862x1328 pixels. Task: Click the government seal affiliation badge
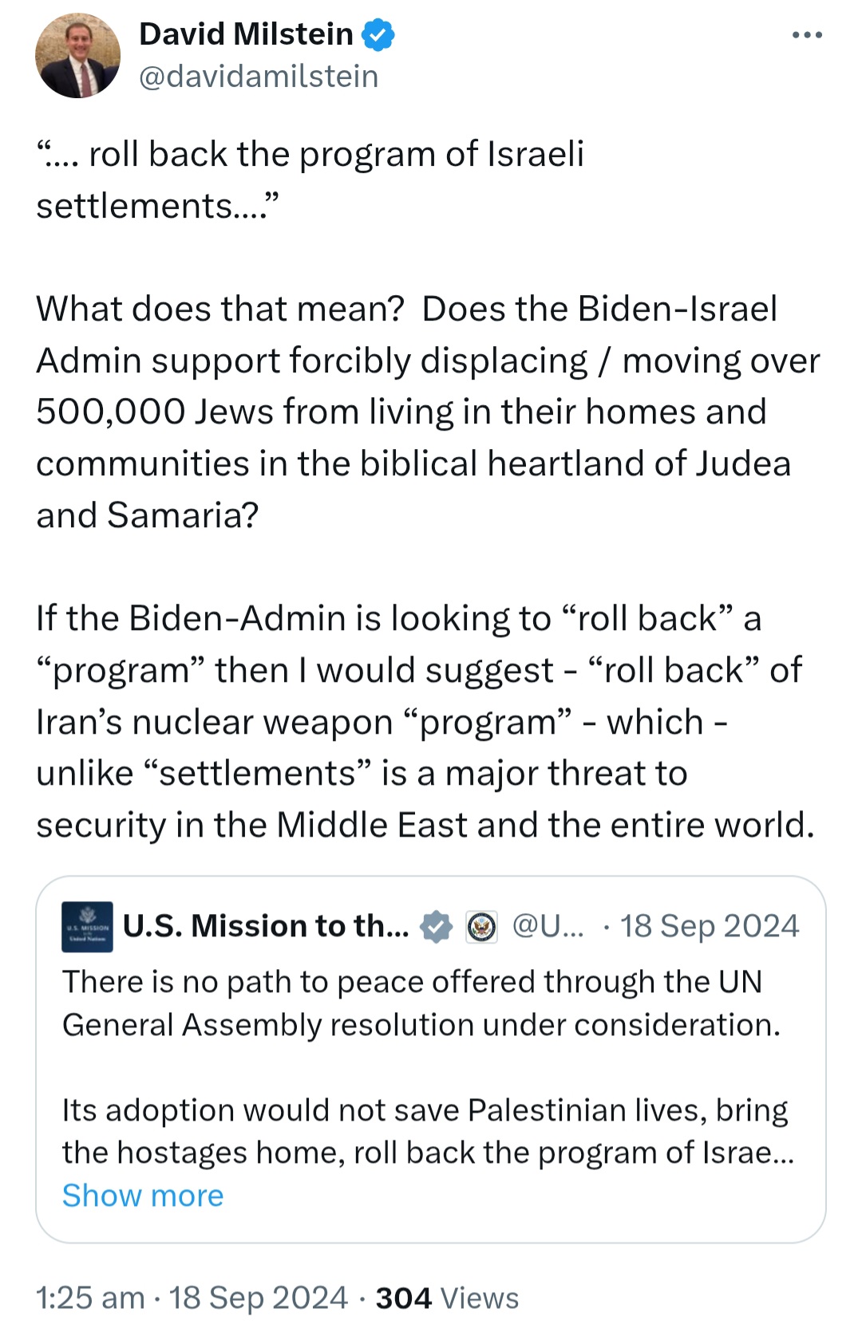coord(481,927)
